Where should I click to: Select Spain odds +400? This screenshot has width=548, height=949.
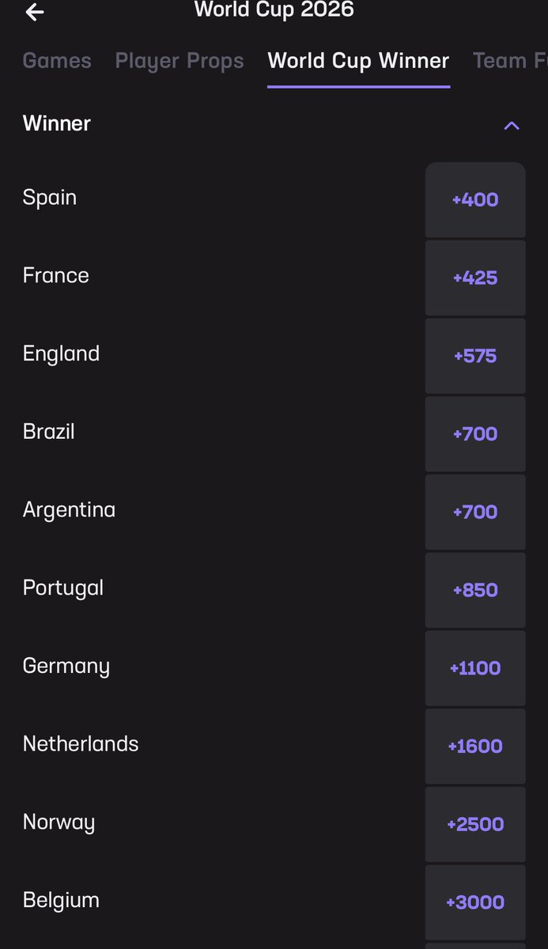[x=475, y=199]
